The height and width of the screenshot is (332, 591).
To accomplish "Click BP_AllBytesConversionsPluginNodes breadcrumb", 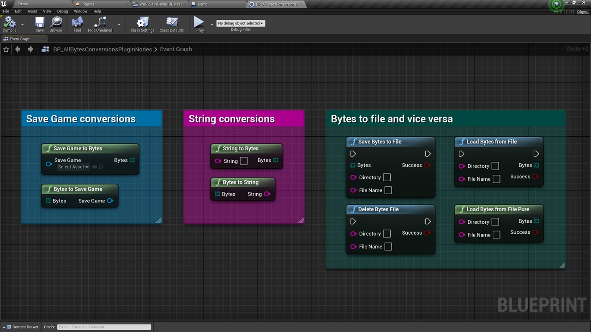I will click(x=103, y=49).
